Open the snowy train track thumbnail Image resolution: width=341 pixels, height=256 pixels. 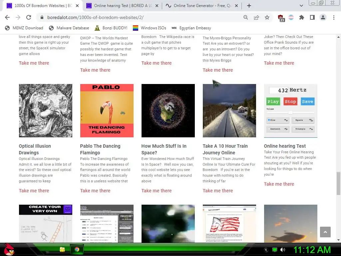point(229,111)
